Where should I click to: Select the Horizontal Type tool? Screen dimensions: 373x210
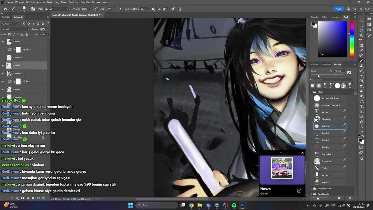pyautogui.click(x=361, y=106)
